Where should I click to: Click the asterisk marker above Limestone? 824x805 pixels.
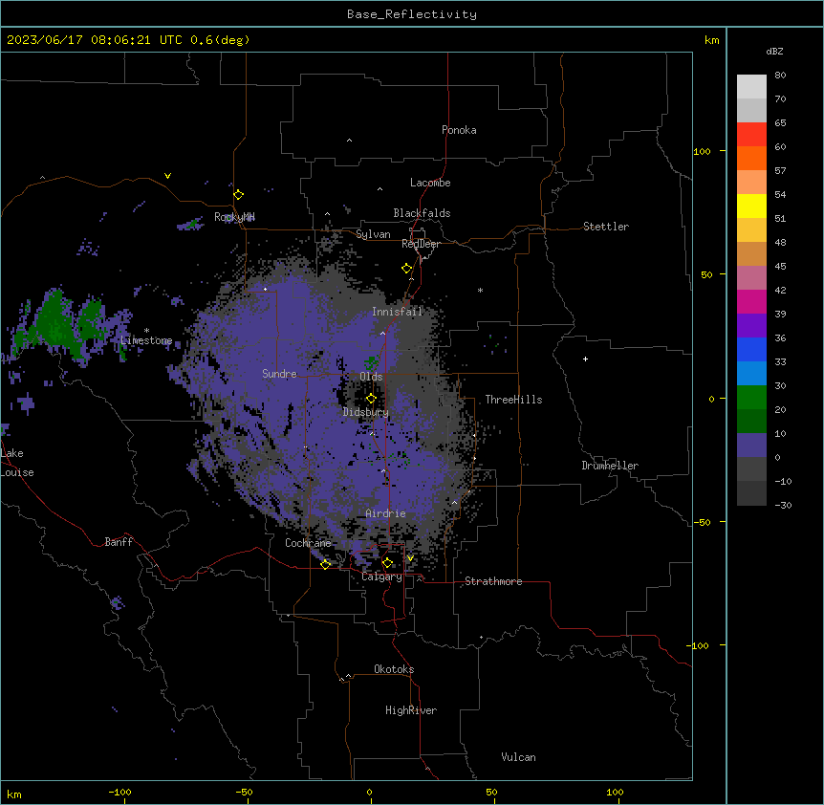146,330
